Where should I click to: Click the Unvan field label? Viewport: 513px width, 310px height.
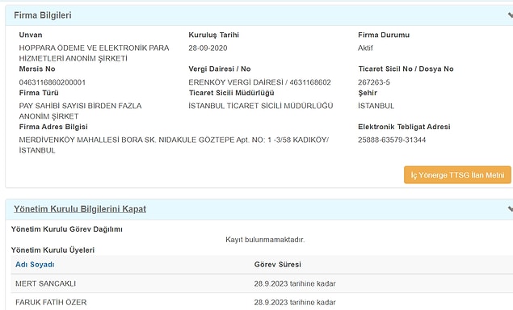[x=31, y=35]
